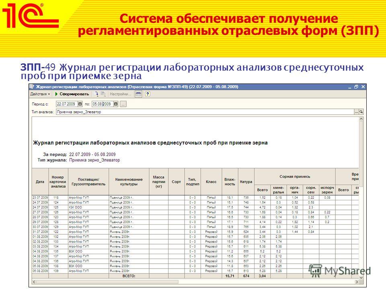386x289 pixels.
Task: Click total moisture value 15,71
Action: 230,276
